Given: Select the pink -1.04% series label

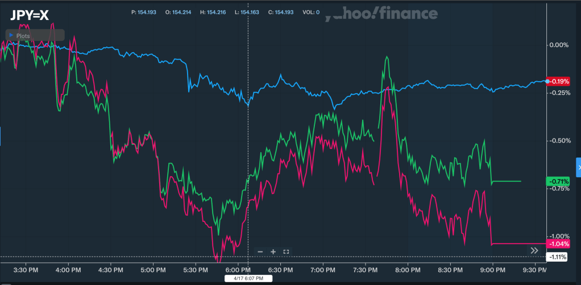Looking at the screenshot, I should (x=558, y=244).
